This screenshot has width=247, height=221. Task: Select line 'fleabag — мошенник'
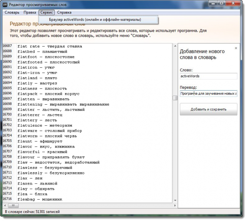click(40, 199)
